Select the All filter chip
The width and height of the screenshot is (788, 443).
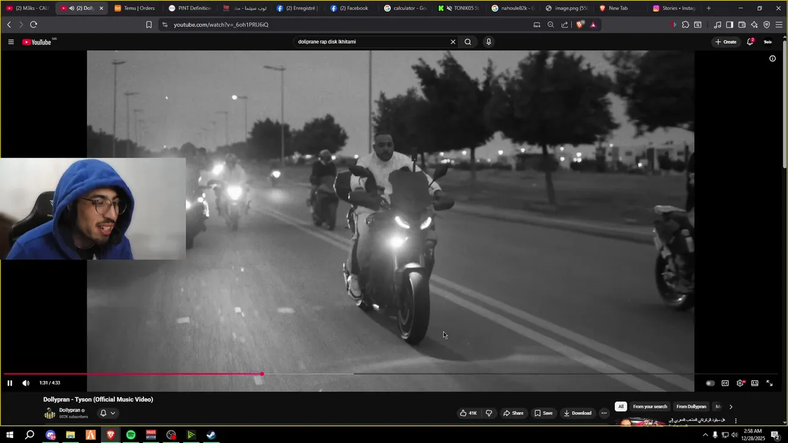(x=621, y=407)
